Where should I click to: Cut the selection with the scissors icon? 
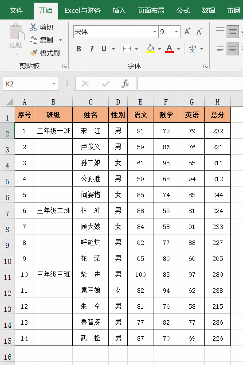pyautogui.click(x=33, y=27)
